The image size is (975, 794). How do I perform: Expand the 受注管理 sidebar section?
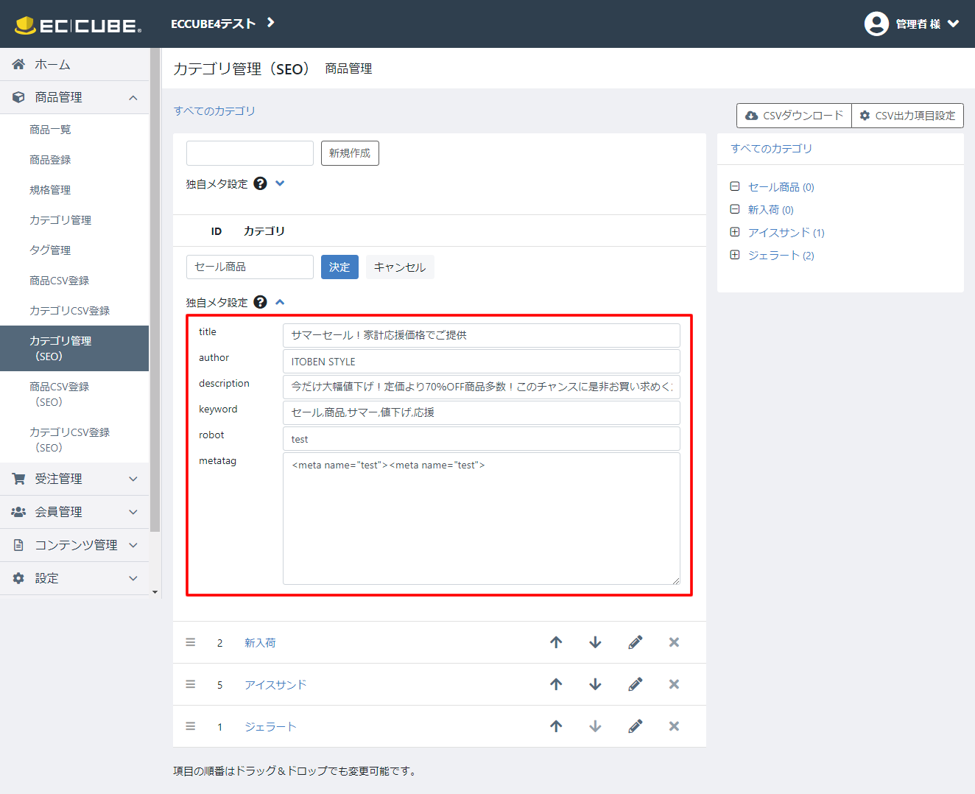[74, 479]
